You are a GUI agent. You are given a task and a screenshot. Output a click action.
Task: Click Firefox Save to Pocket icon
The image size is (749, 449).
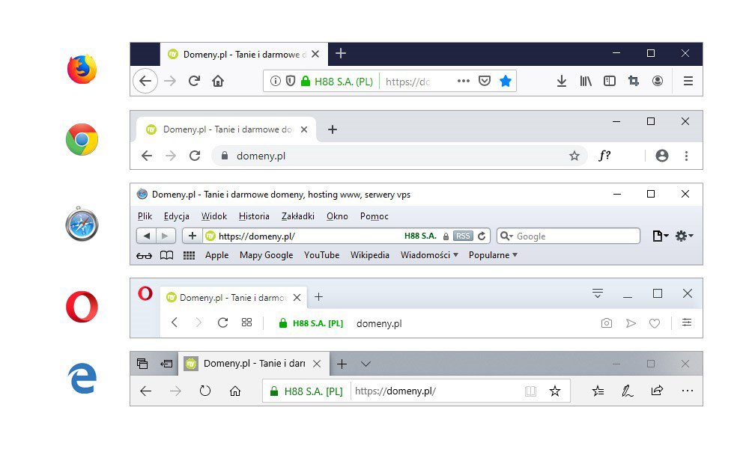tap(485, 81)
